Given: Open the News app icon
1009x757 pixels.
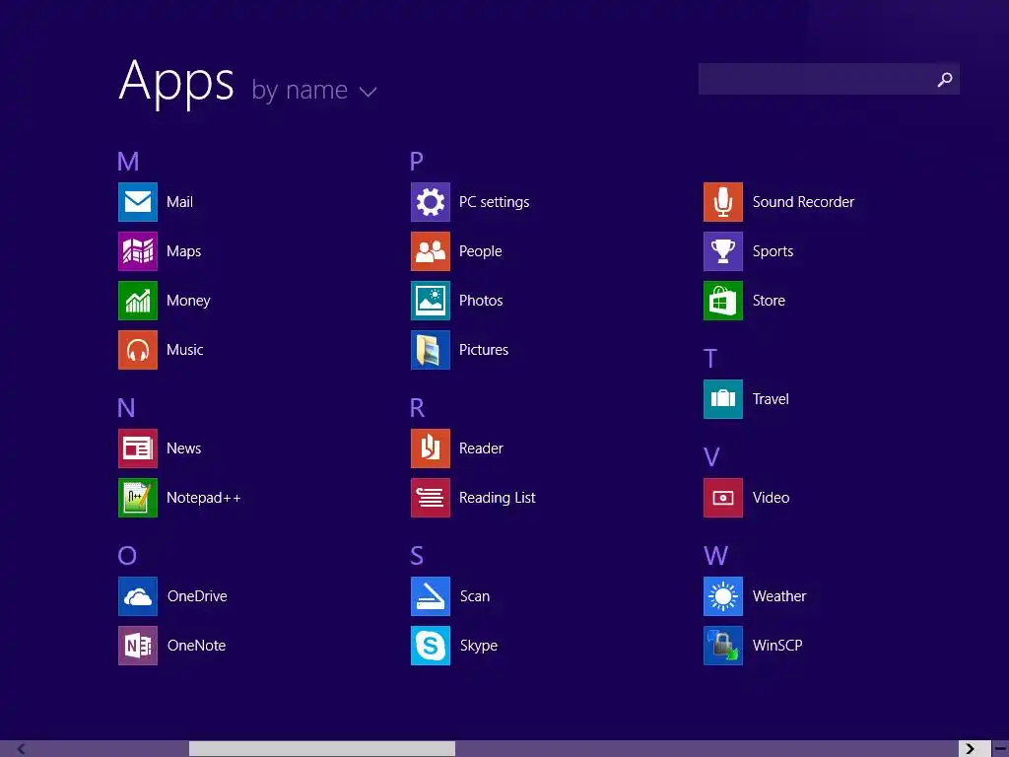Looking at the screenshot, I should click(138, 448).
